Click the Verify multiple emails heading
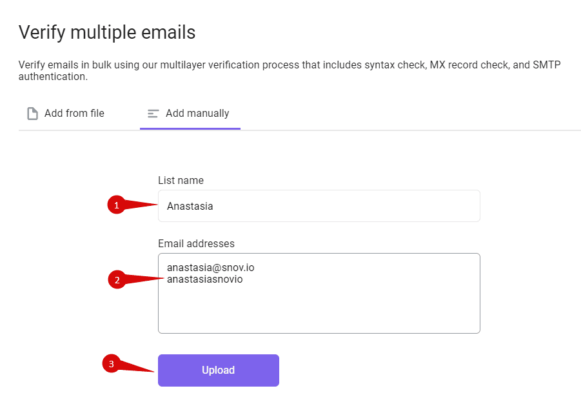The width and height of the screenshot is (581, 415). point(107,32)
